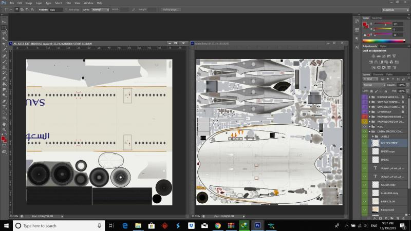Open the Essentials workspace dropdown
Image resolution: width=411 pixels, height=231 pixels.
pos(395,10)
